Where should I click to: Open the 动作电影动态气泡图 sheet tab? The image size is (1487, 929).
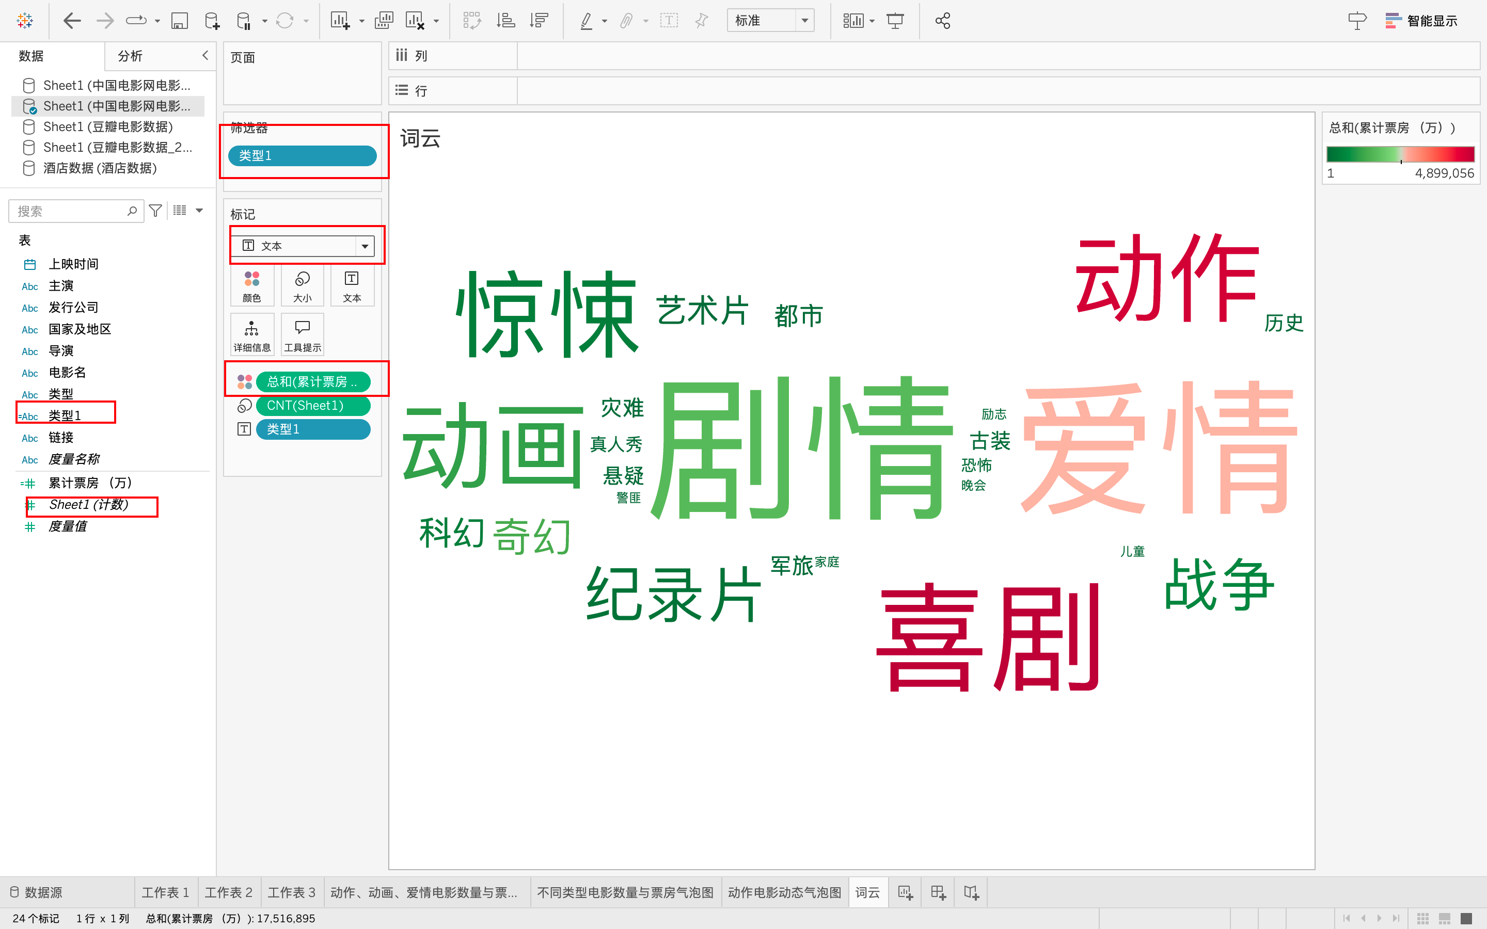(784, 892)
